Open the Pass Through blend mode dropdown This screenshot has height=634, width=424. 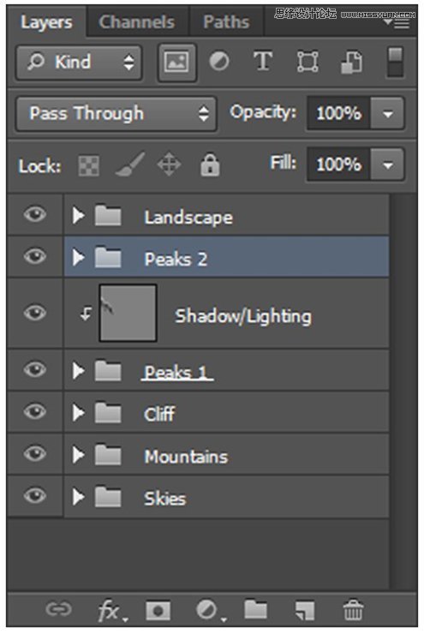tap(116, 113)
